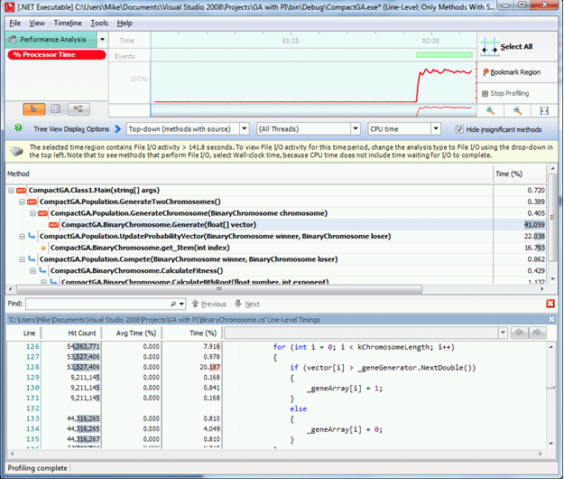Screen dimensions: 564x479
Task: Select the % Processor Time counter
Action: 57,55
